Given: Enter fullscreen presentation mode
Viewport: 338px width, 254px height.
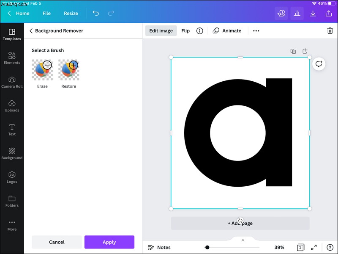Looking at the screenshot, I should (x=314, y=247).
